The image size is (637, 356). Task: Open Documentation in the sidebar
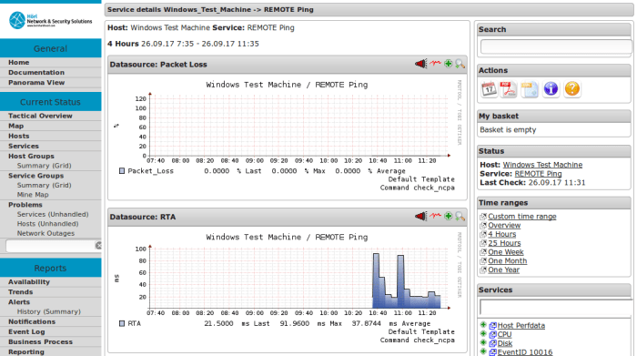36,72
